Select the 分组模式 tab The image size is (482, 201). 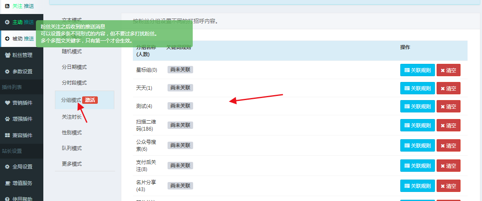85,100
